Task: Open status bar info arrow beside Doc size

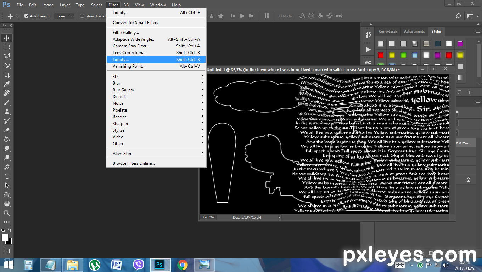Action: pyautogui.click(x=279, y=217)
